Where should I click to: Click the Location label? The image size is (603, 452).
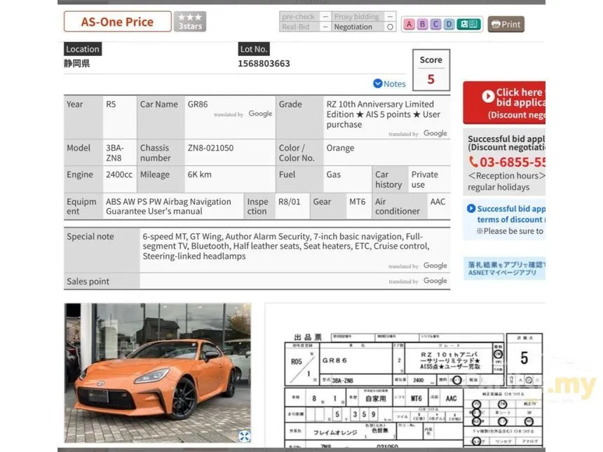(83, 49)
